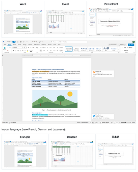Screen dimensions: 138x172
Task: Click the zoom in plus icon
Action: (x=131, y=123)
